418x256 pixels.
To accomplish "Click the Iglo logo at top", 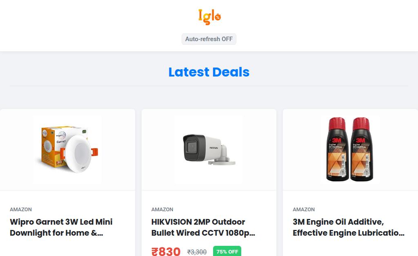I will [209, 17].
